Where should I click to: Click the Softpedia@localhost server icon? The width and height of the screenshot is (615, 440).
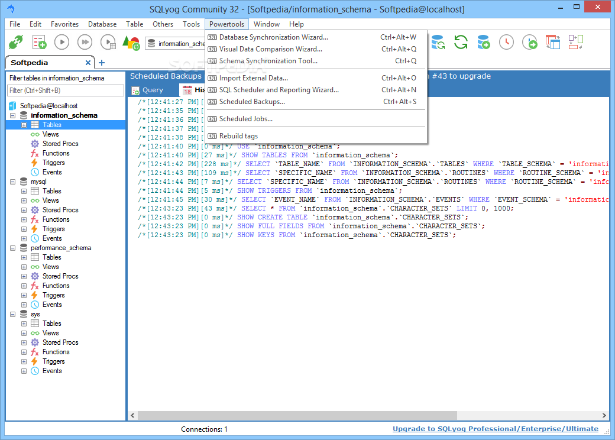(12, 105)
